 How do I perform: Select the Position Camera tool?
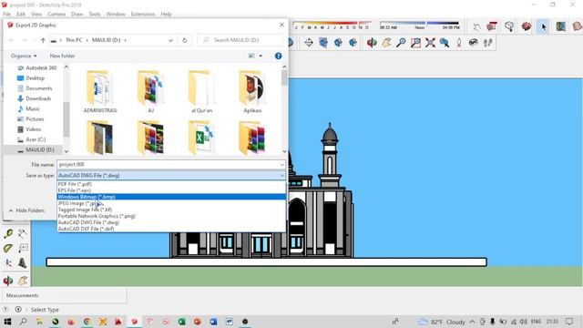click(459, 43)
